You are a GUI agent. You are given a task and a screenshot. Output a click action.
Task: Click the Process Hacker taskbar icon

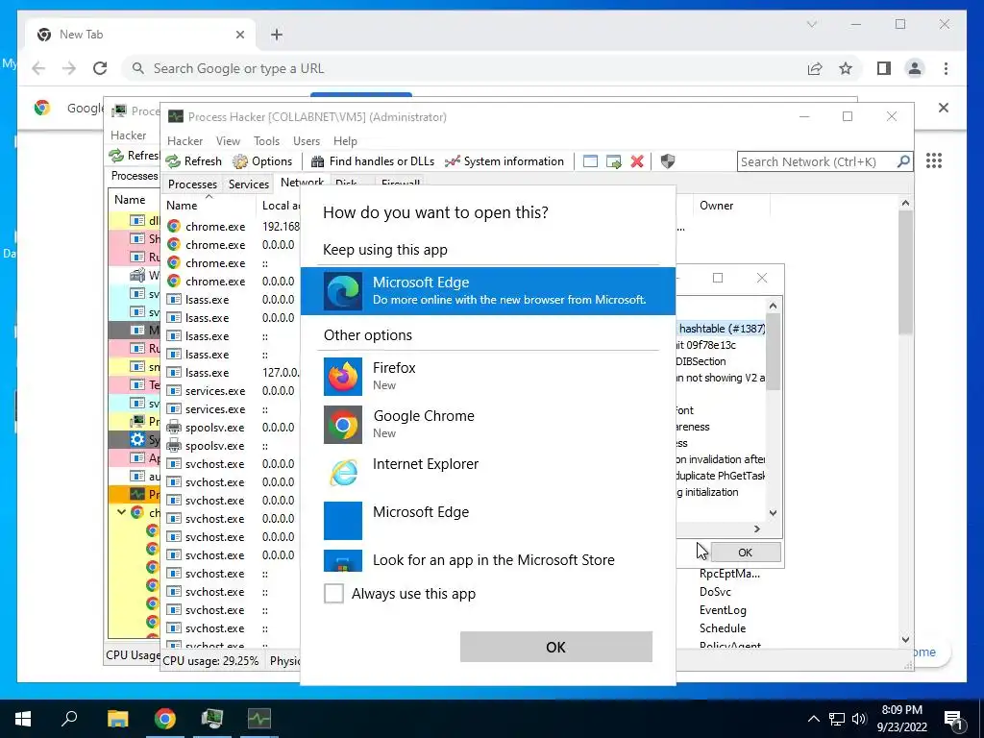[259, 719]
